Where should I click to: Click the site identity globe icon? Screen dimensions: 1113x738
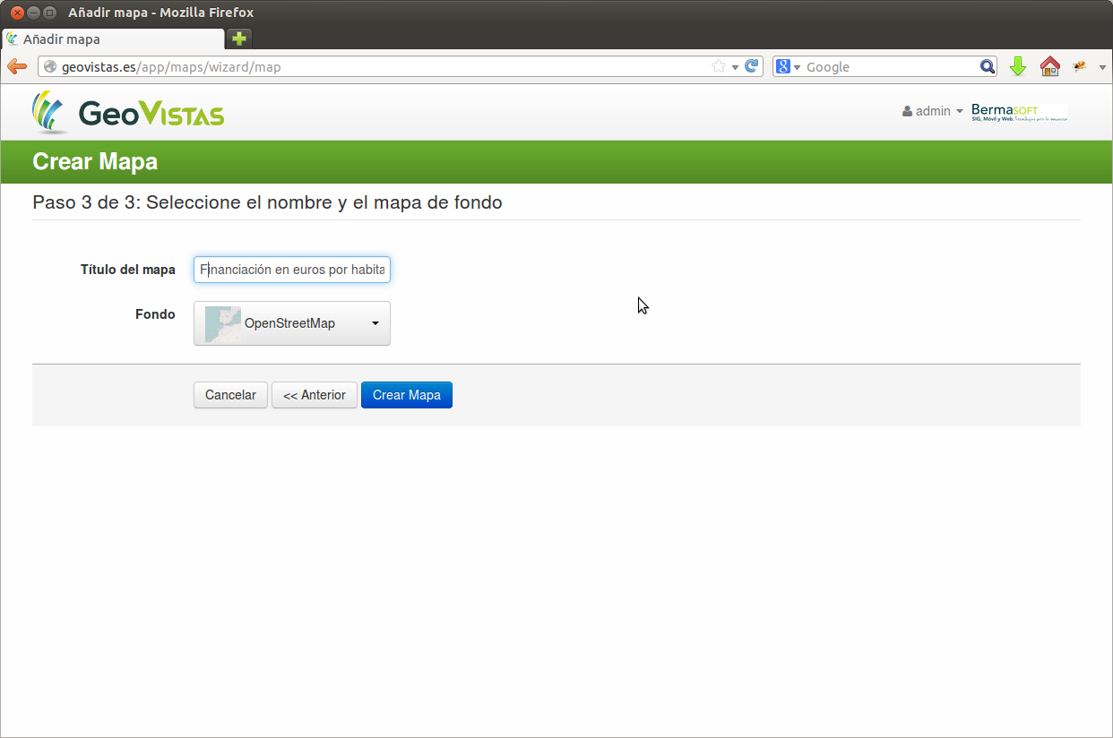click(50, 66)
